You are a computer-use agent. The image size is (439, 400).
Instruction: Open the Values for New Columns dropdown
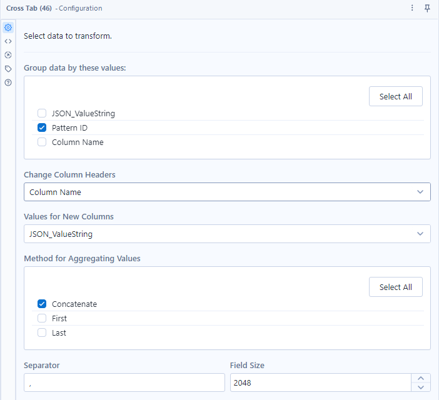227,234
